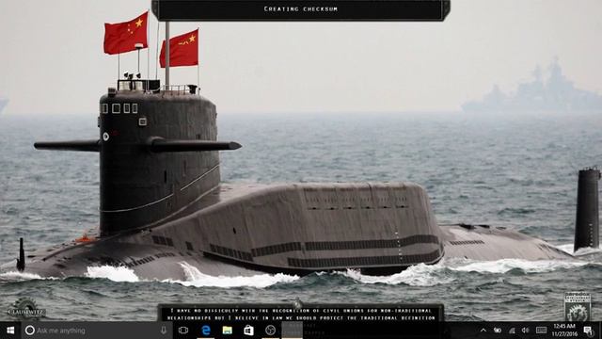Click the Clausewitz engine logo
Image resolution: width=602 pixels, height=339 pixels.
(26, 309)
